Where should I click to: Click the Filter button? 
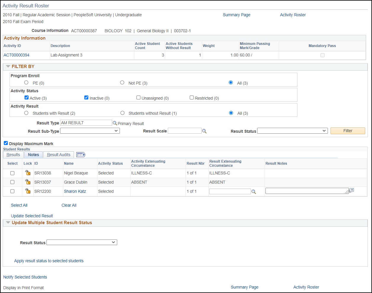[x=347, y=131]
